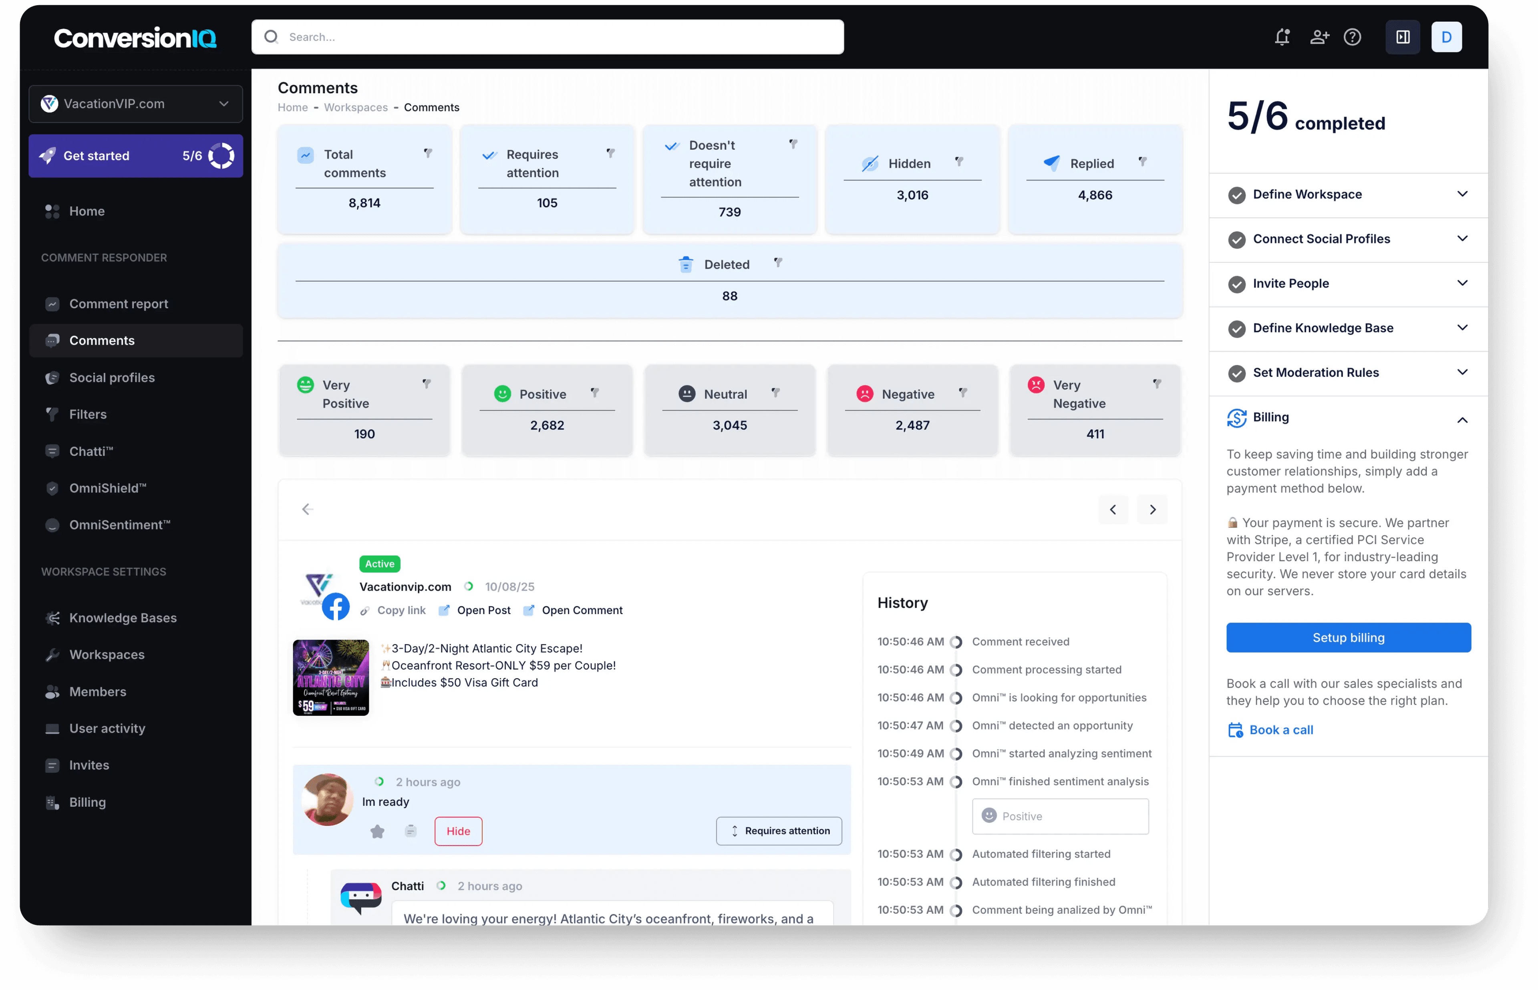Open Invites in sidebar
This screenshot has width=1538, height=990.
89,765
